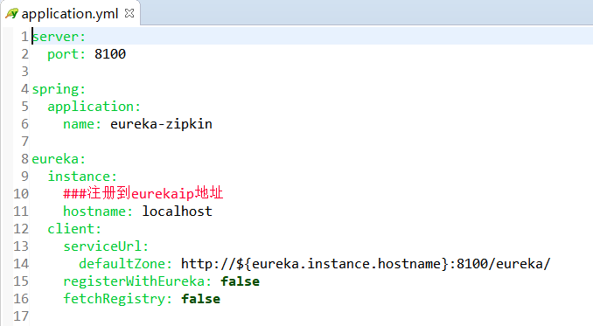Select the application.yml editor tab
The width and height of the screenshot is (593, 326).
click(70, 14)
